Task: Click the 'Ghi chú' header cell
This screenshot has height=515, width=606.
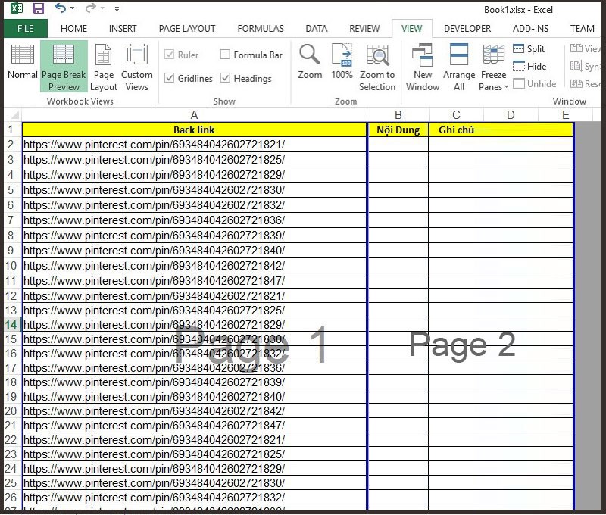Action: tap(456, 130)
